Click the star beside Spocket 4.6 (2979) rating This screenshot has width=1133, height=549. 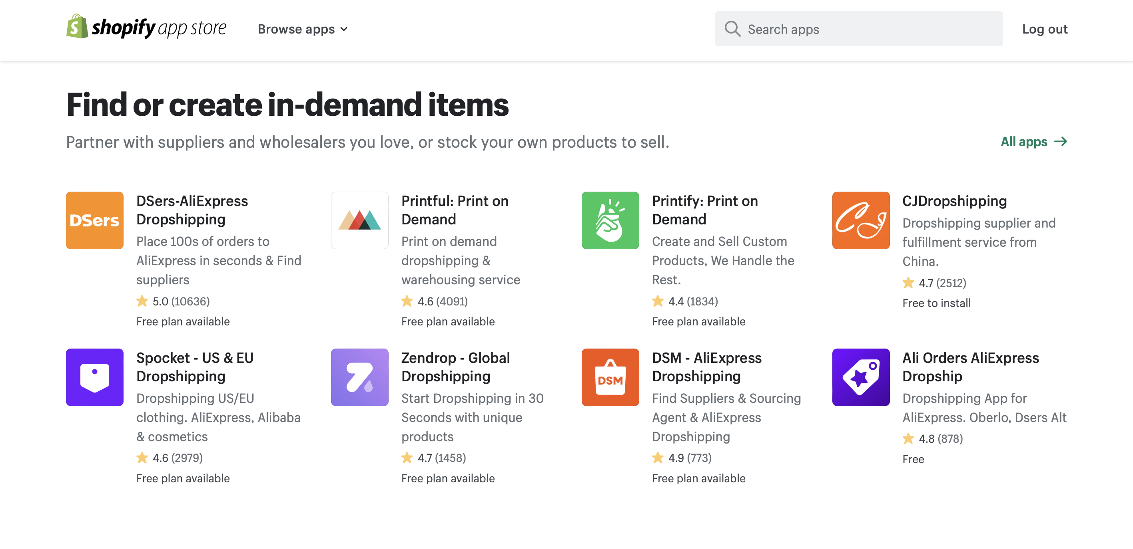point(142,458)
